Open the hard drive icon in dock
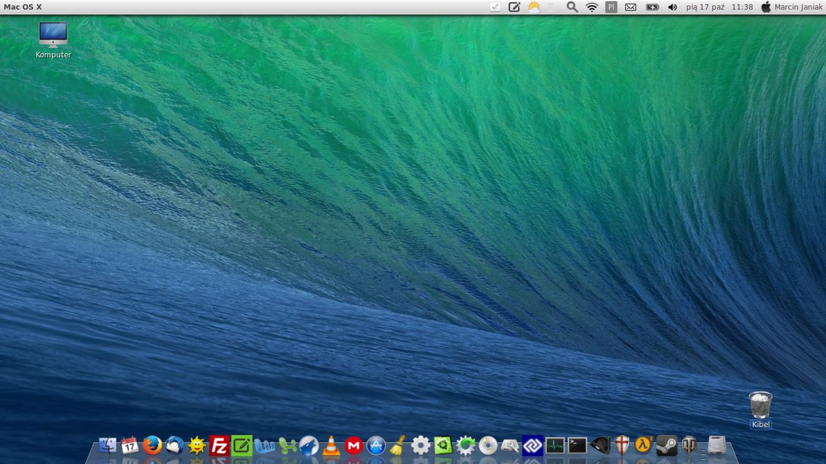The height and width of the screenshot is (464, 826). click(717, 445)
